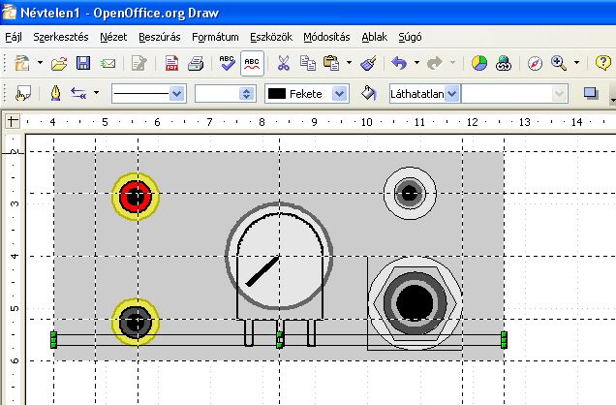Click the Copy icon
Viewport: 616px width, 405px height.
(x=307, y=63)
